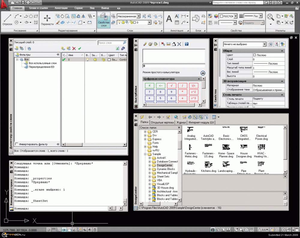
Task: Click the large multiline text A icon
Action: tap(169, 19)
